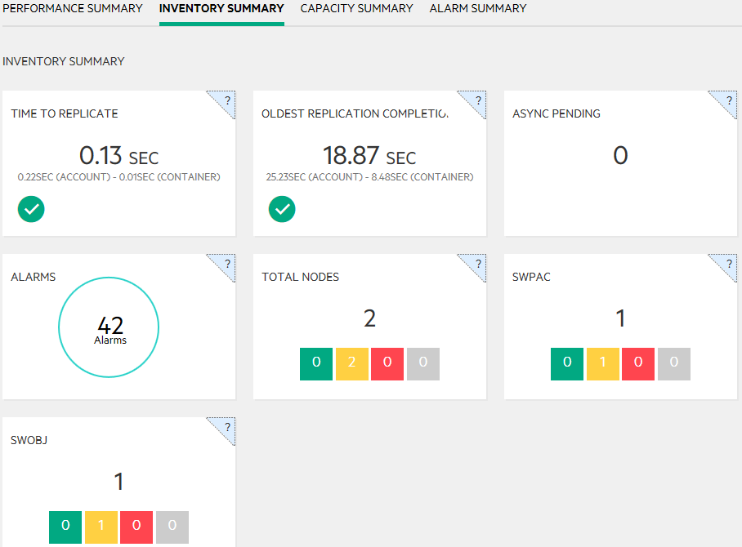Image resolution: width=742 pixels, height=547 pixels.
Task: Click the Async Pending value 0
Action: (620, 155)
